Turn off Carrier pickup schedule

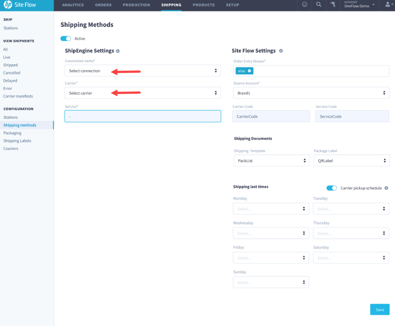point(331,188)
